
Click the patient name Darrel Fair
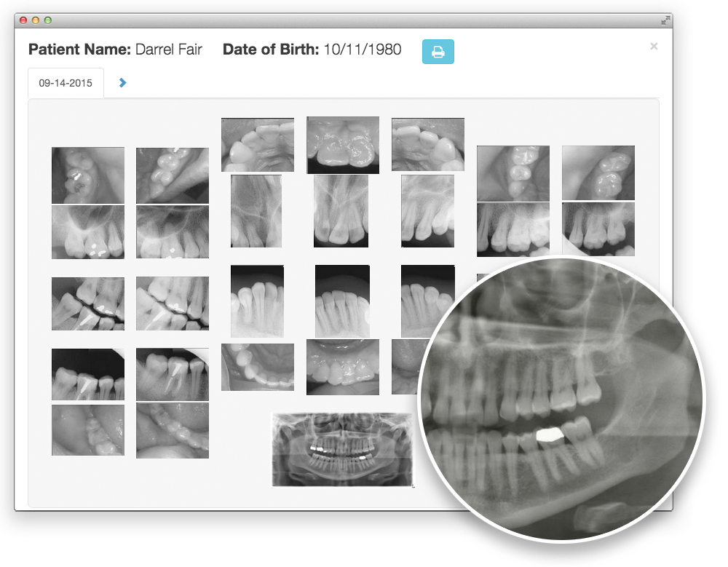(169, 49)
